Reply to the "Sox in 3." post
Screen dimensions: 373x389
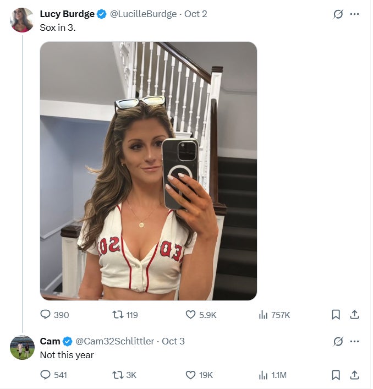[46, 315]
